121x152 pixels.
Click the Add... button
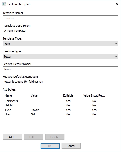coord(12,137)
